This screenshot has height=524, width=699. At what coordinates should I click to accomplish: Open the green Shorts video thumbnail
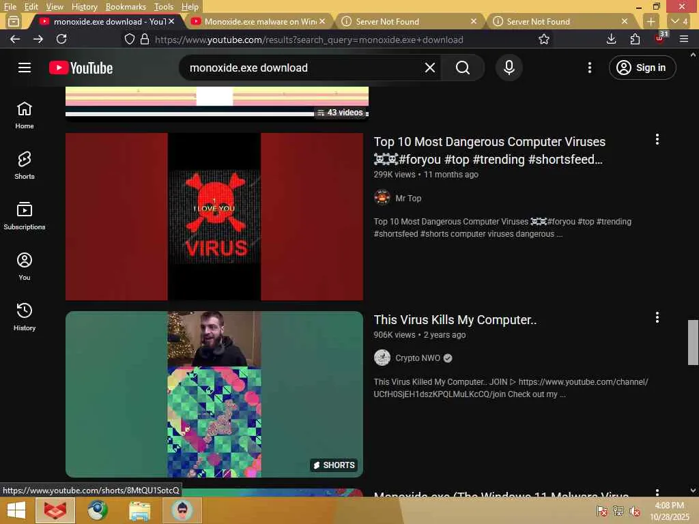[214, 394]
